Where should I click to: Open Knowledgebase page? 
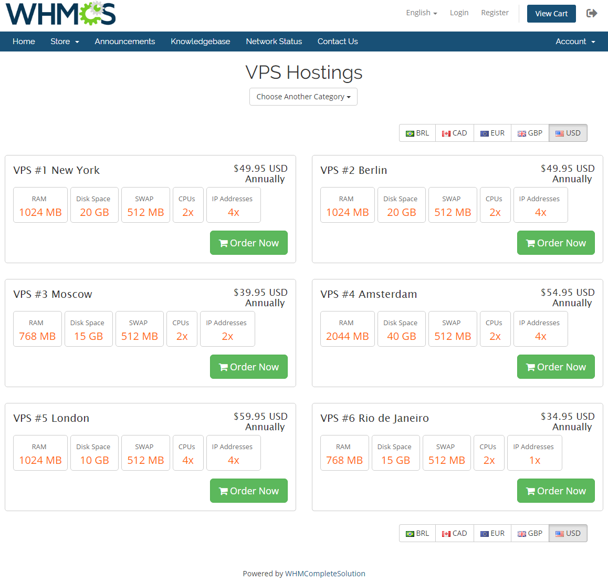[x=201, y=41]
